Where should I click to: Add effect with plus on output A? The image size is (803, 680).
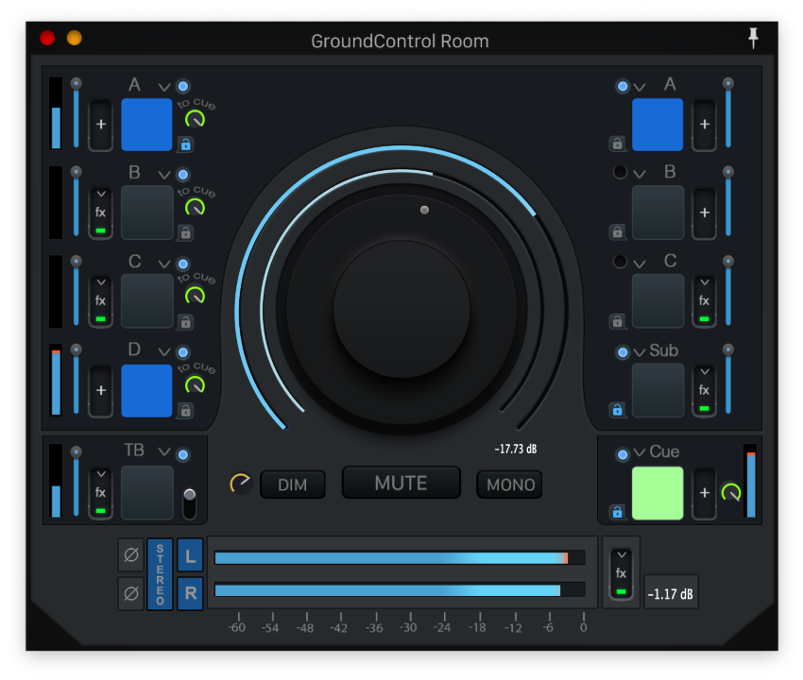coord(705,125)
